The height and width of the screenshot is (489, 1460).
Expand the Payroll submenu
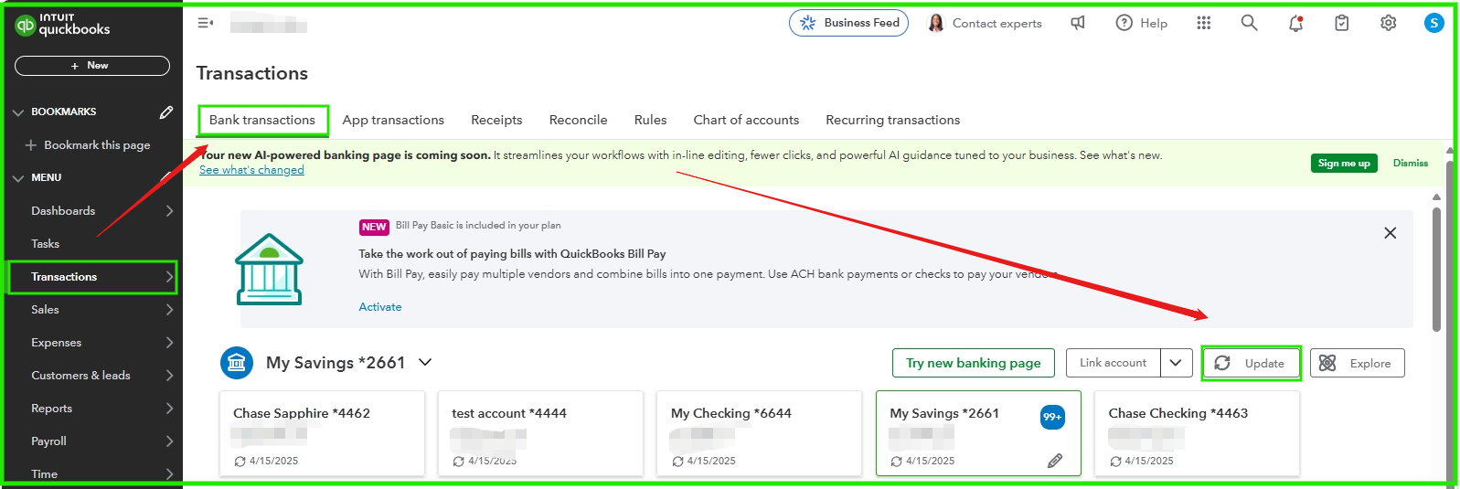[169, 441]
